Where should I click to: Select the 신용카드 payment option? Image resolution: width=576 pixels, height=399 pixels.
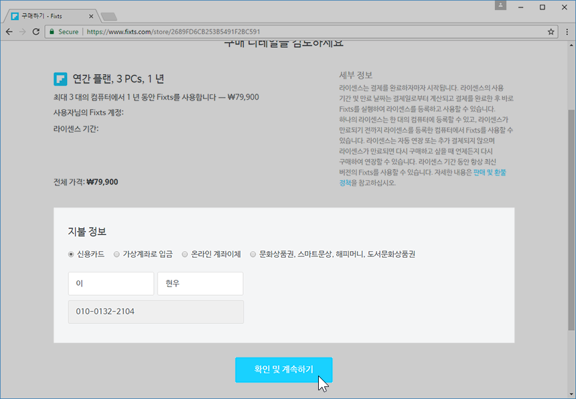(x=71, y=254)
